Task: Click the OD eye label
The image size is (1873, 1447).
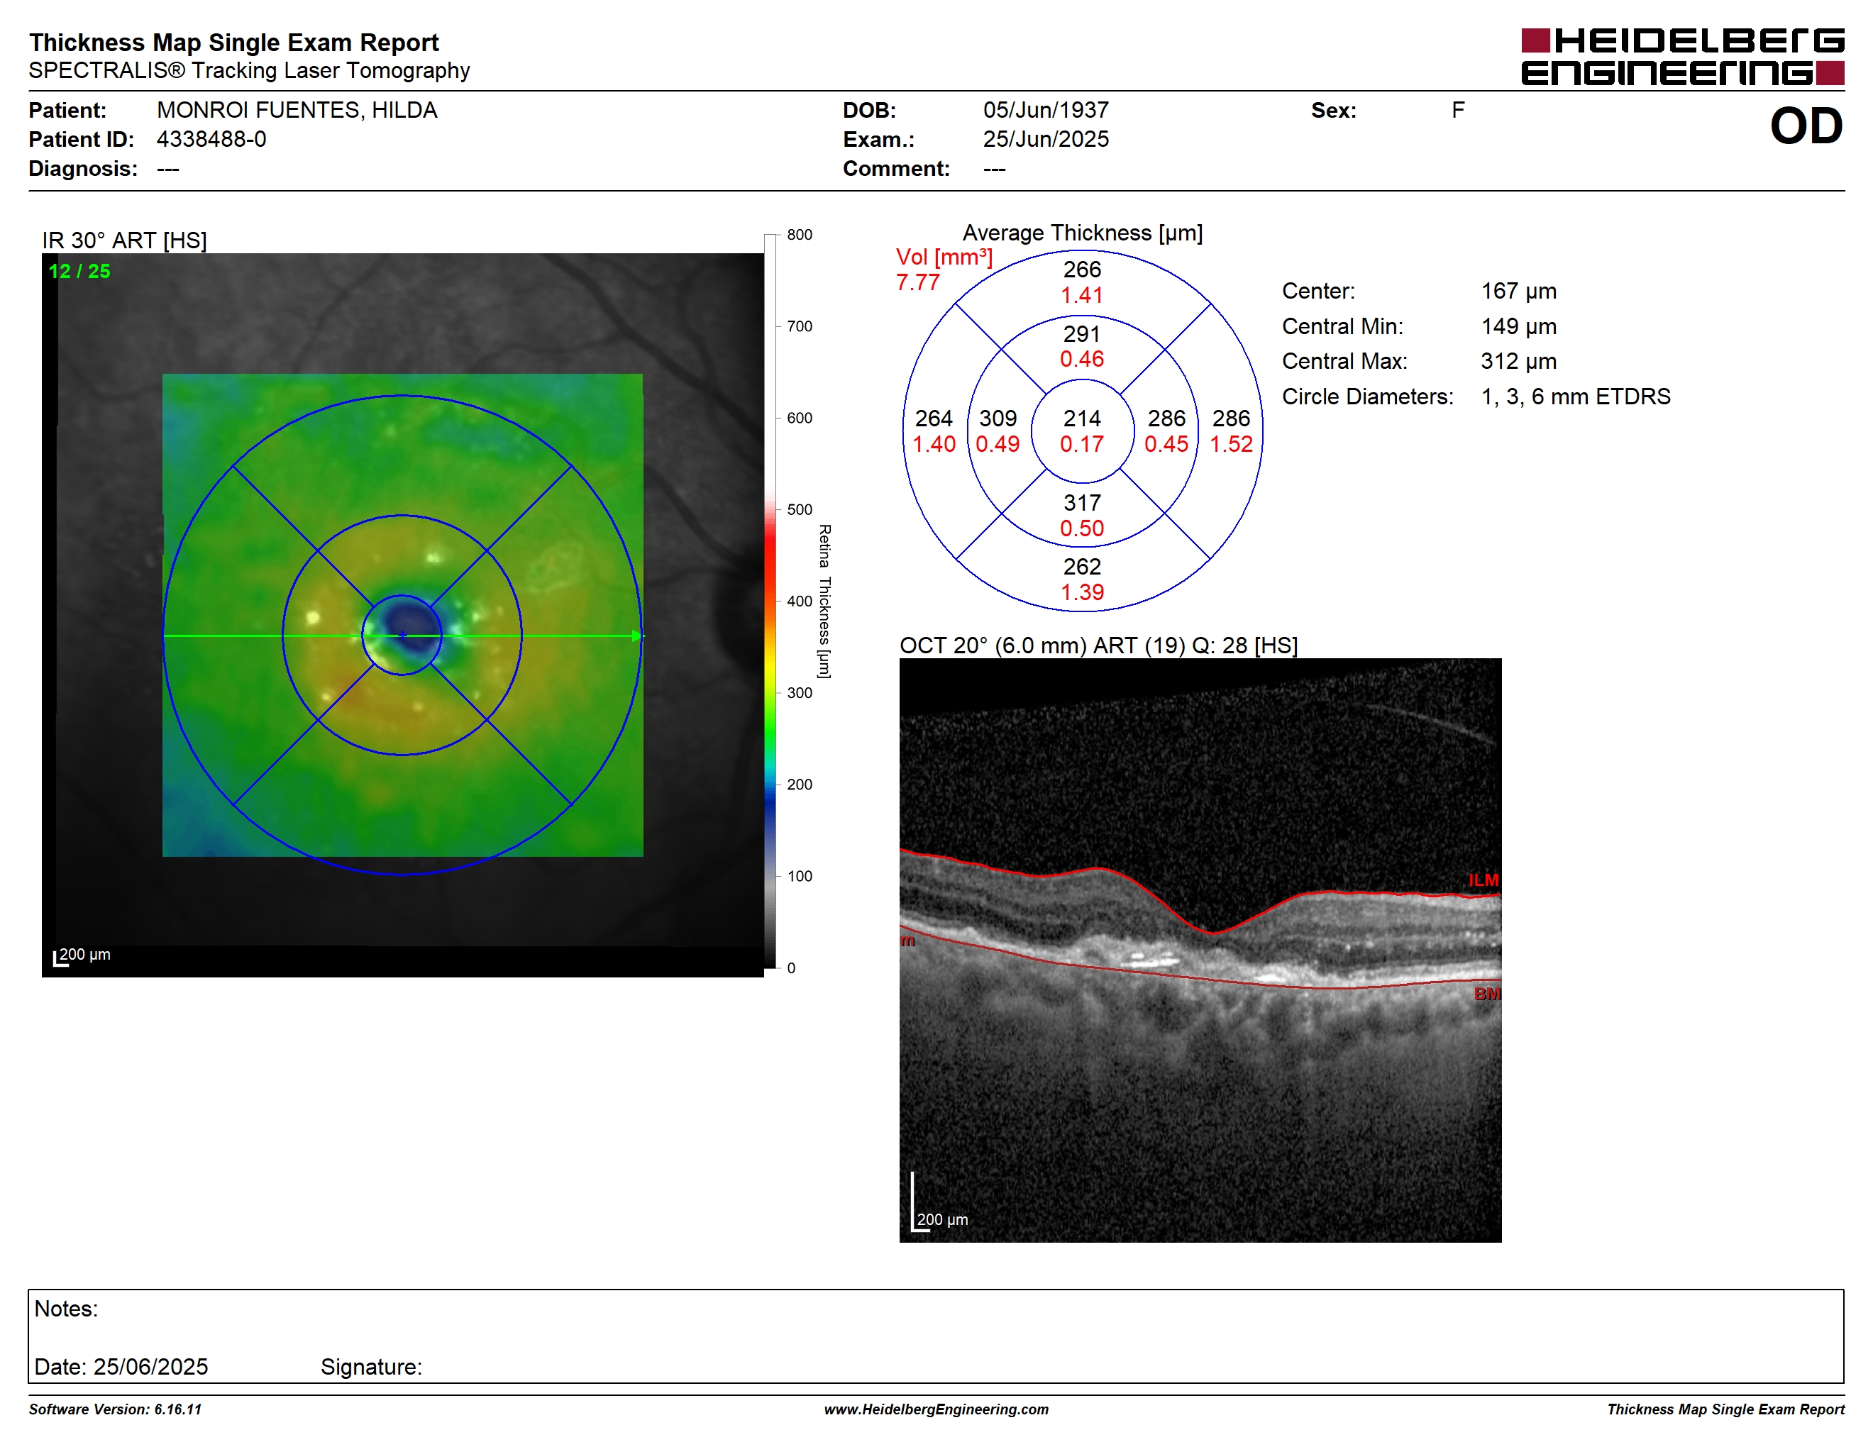Action: [x=1806, y=126]
